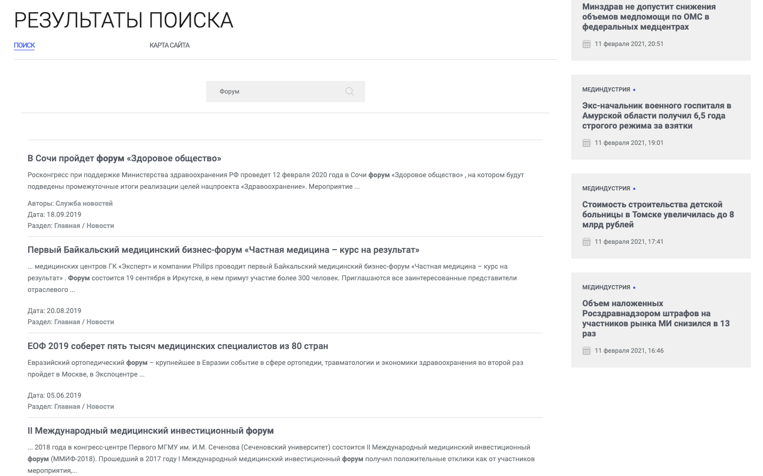
Task: Open the Байкальский медицинский бизнес-форум article
Action: tap(223, 250)
